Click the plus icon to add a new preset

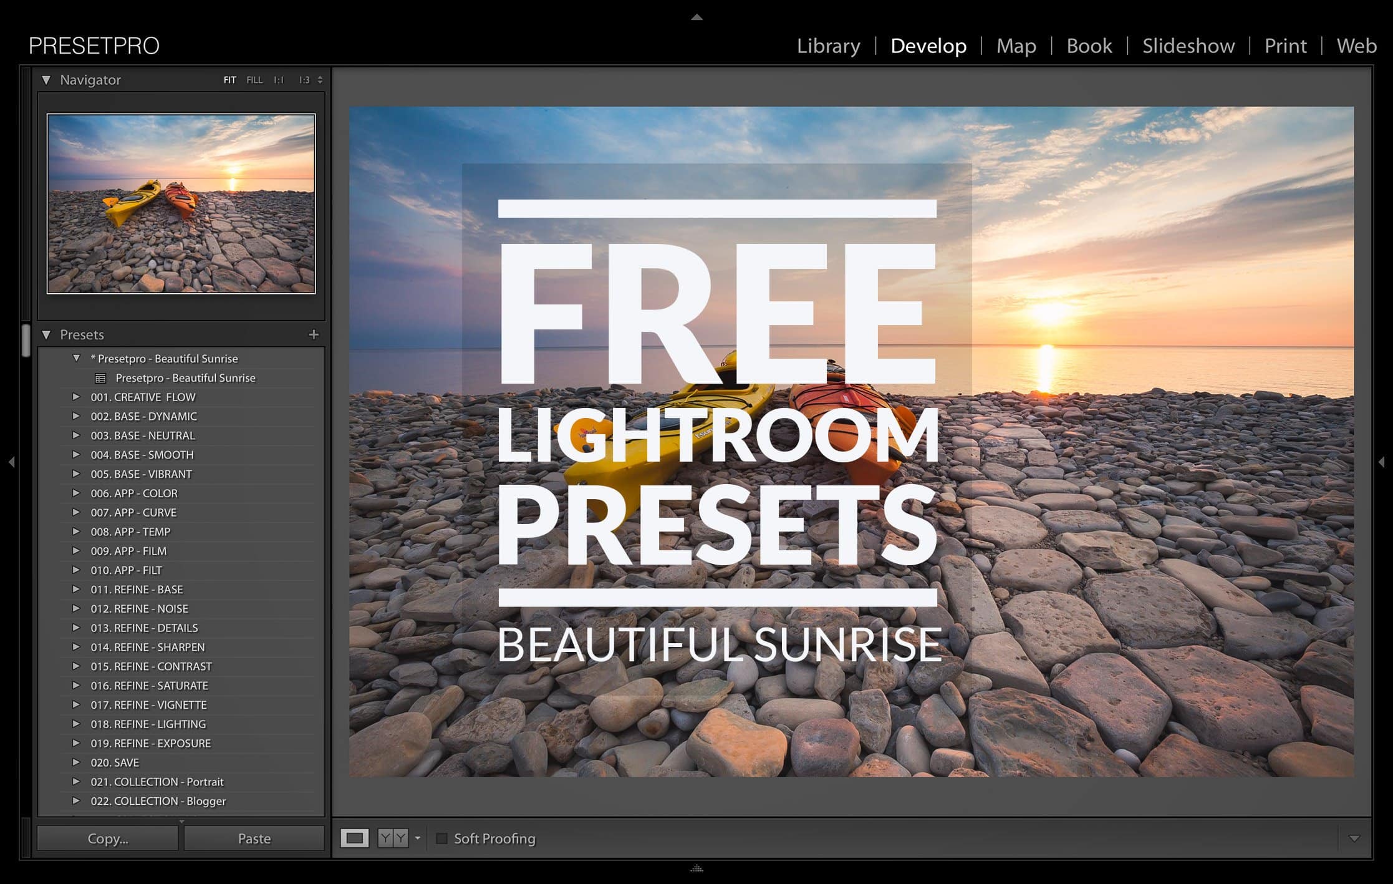pos(314,334)
